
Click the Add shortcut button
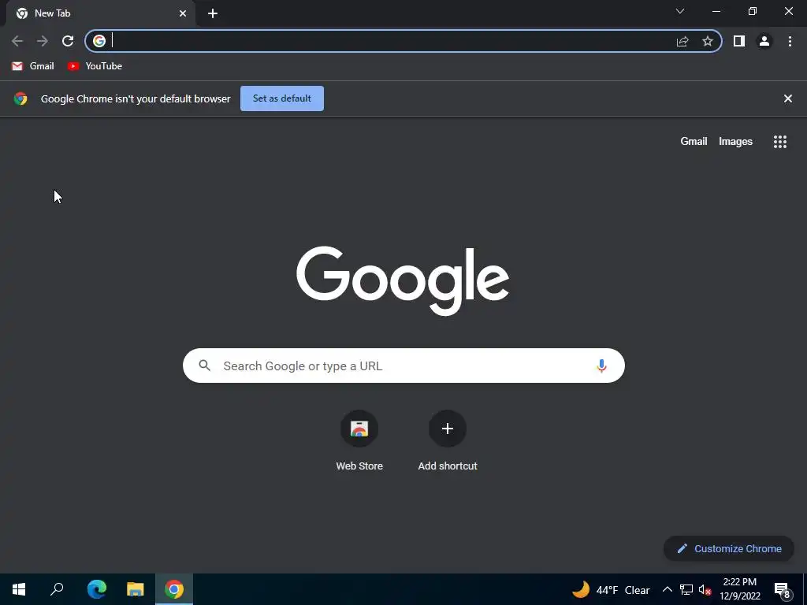[448, 441]
